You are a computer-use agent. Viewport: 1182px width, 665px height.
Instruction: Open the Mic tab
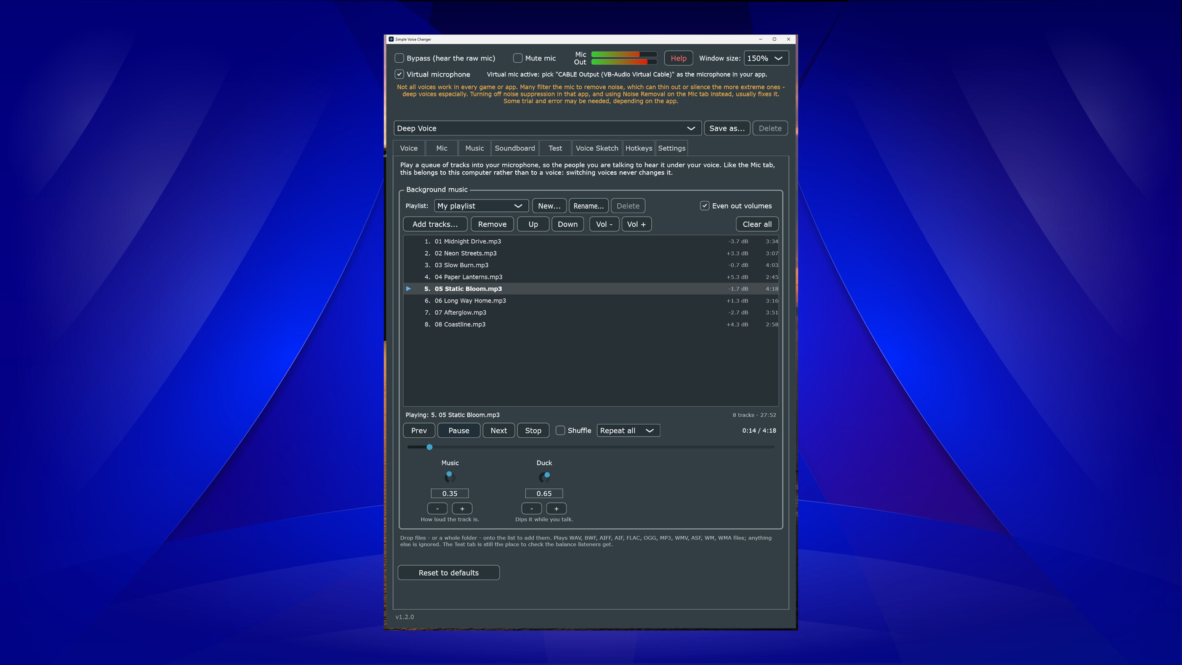(x=442, y=148)
